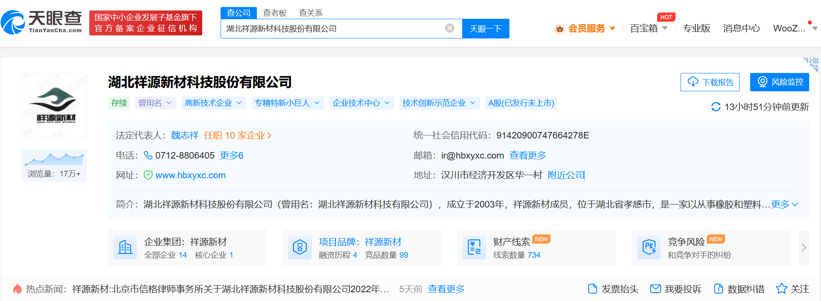This screenshot has width=821, height=301.
Task: Click the browse-volume chart 浏览量 17万+
Action: [54, 165]
